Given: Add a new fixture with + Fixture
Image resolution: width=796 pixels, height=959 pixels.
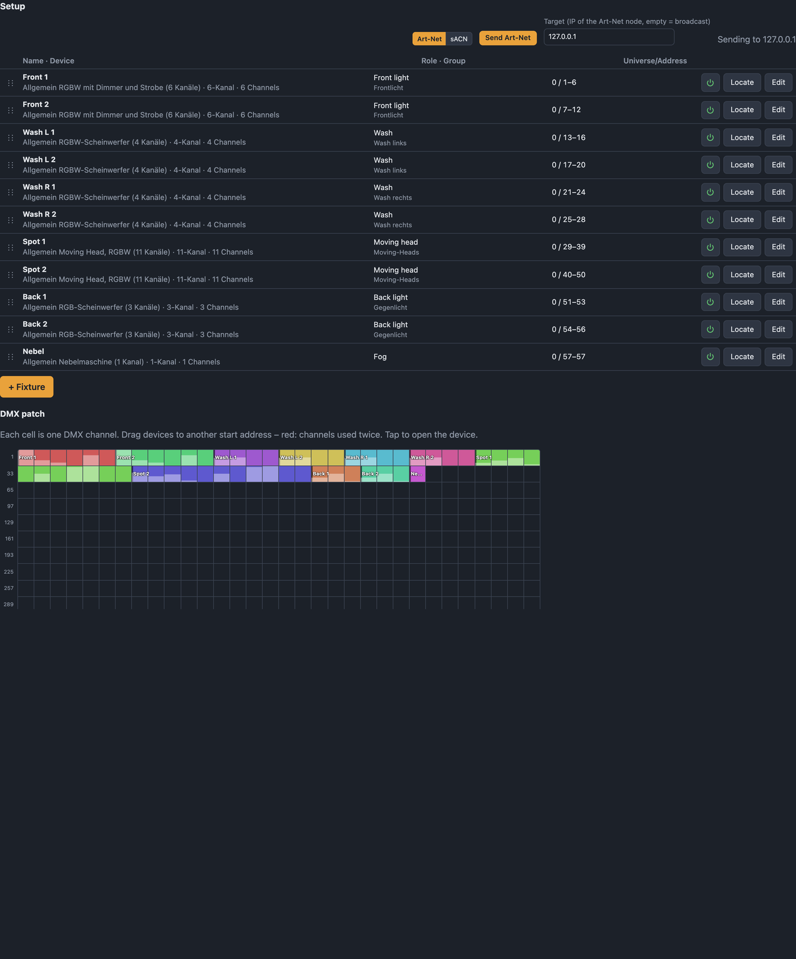Looking at the screenshot, I should coord(27,387).
